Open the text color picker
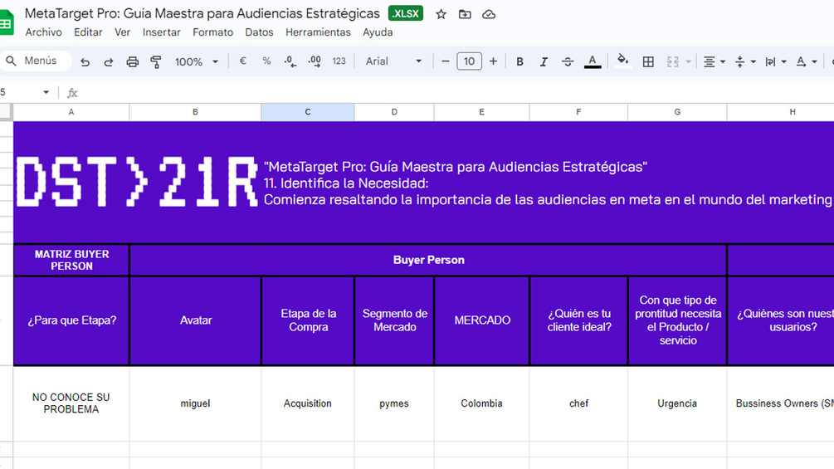The width and height of the screenshot is (834, 469). [593, 61]
